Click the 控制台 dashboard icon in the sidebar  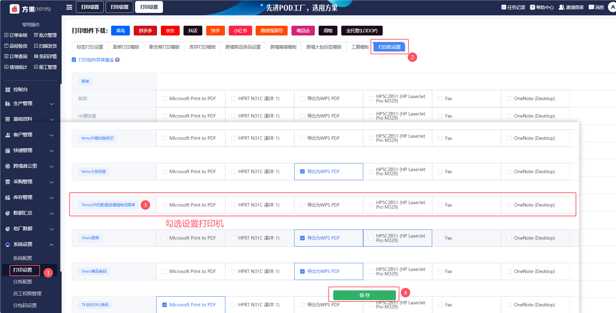[8, 90]
